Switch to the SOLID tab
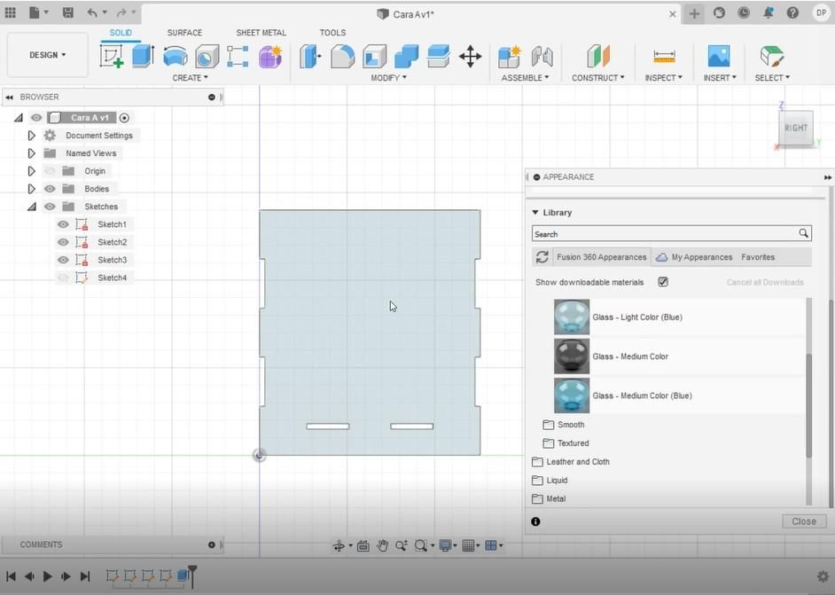Viewport: 835px width, 595px height. (x=121, y=33)
